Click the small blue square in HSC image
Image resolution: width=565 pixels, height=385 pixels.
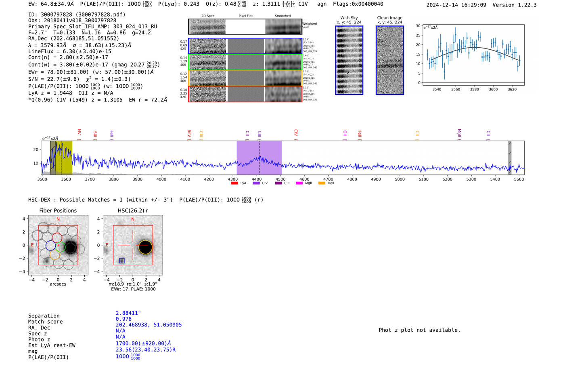click(x=122, y=261)
